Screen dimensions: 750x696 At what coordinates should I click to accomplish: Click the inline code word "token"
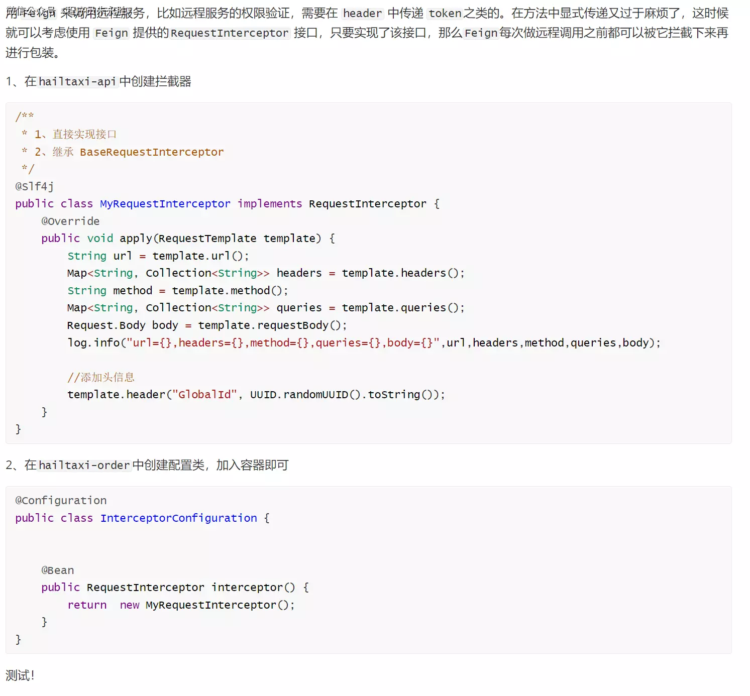click(445, 14)
